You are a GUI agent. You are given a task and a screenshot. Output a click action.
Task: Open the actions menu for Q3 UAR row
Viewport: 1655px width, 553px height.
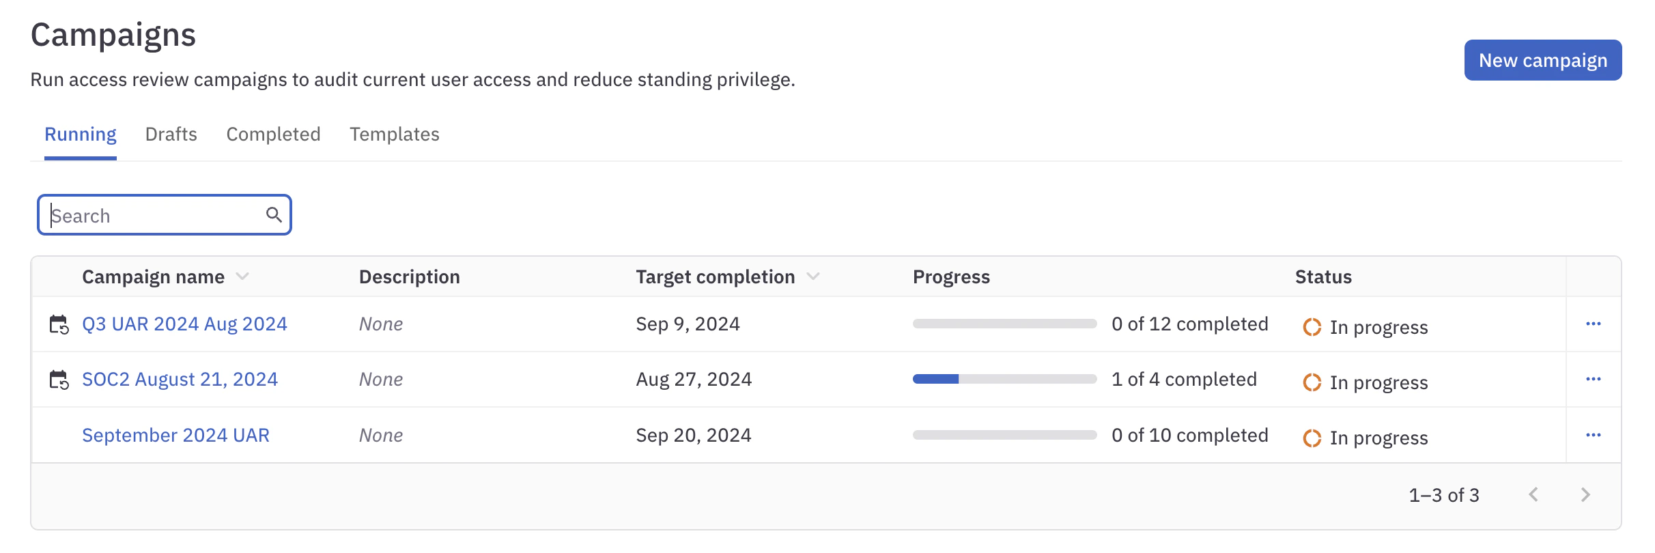tap(1594, 324)
